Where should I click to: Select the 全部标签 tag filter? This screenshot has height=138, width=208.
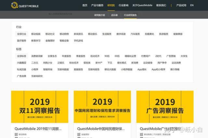point(22,56)
